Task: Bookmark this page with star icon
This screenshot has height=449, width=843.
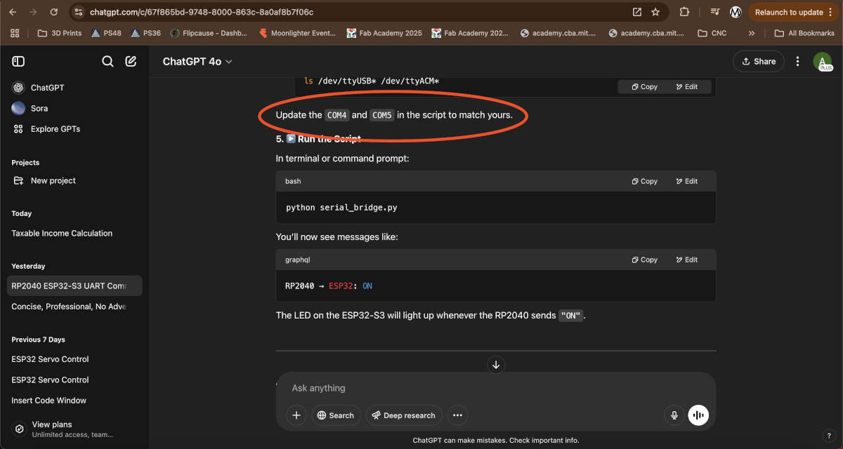Action: (655, 12)
